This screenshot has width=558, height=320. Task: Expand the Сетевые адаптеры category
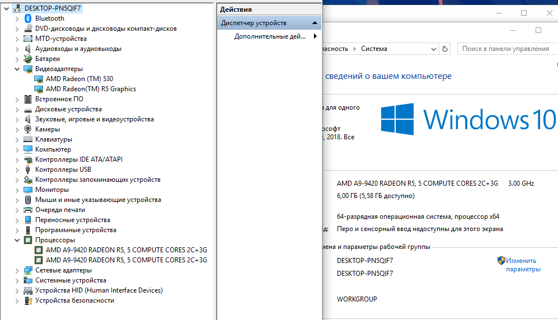pyautogui.click(x=17, y=271)
